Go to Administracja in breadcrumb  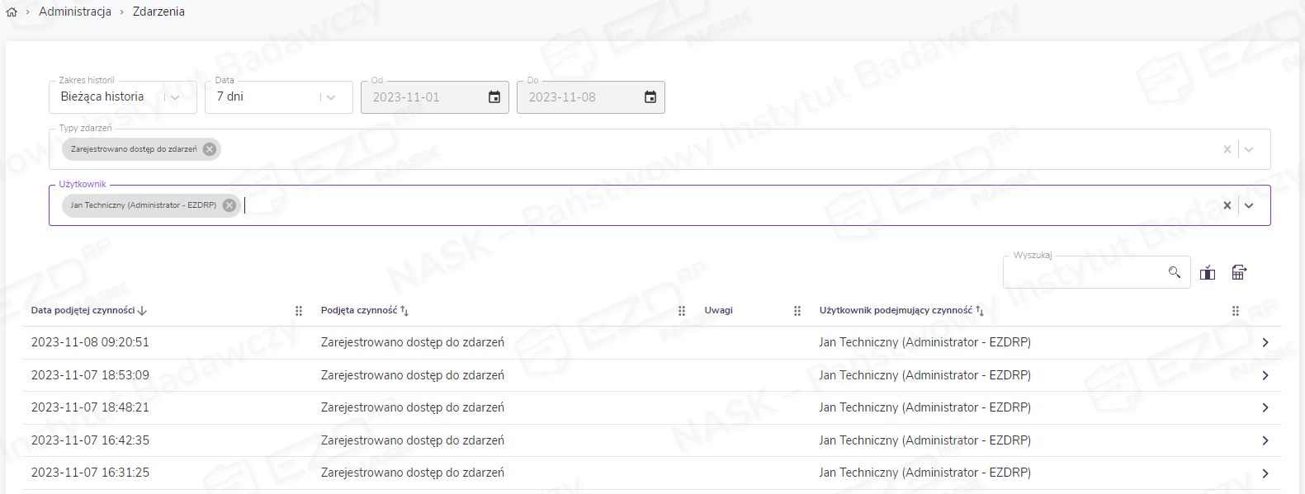[75, 12]
